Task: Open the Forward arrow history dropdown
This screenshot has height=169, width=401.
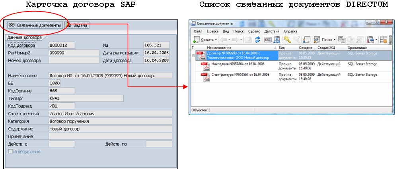Action: [241, 40]
